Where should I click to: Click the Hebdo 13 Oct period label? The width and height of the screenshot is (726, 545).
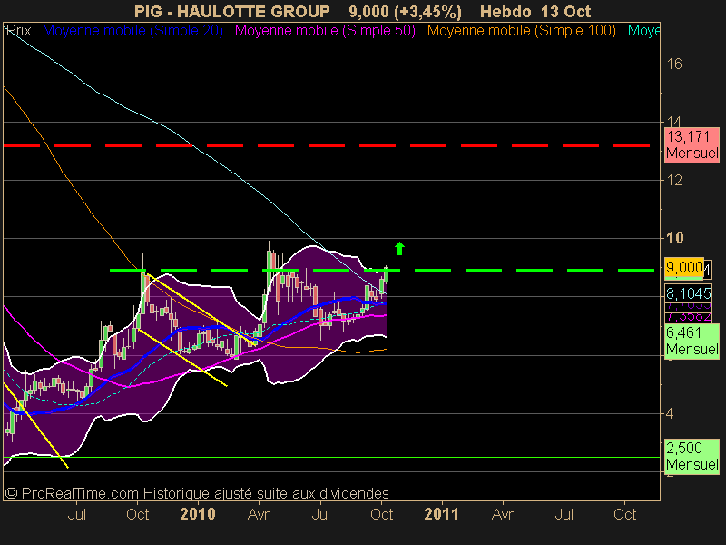click(x=535, y=11)
